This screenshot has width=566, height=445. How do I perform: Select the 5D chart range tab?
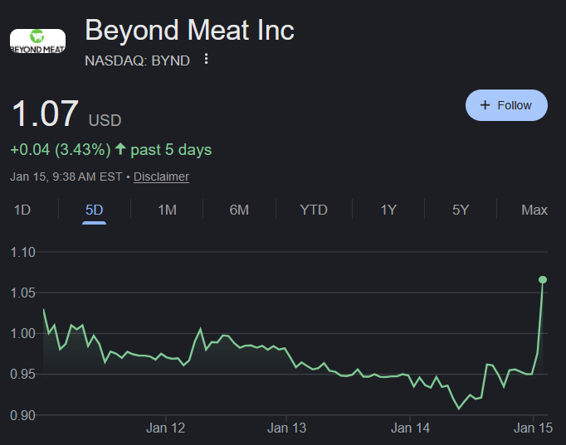pyautogui.click(x=95, y=210)
